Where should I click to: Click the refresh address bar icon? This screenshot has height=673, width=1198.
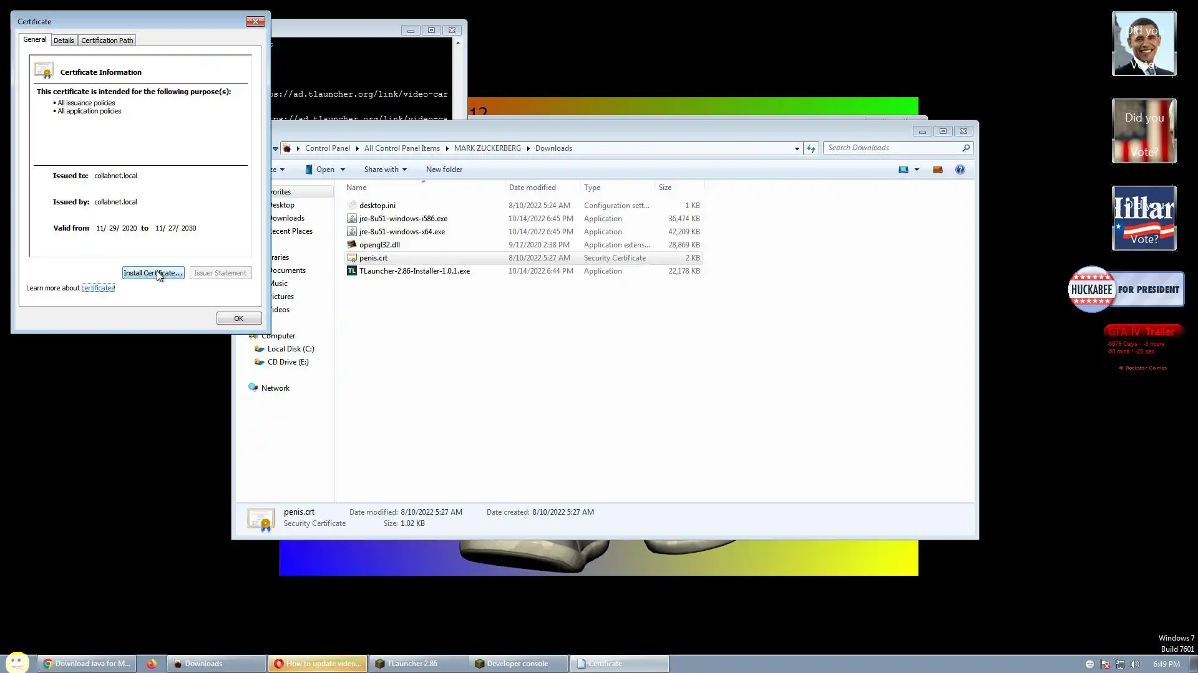pos(811,148)
